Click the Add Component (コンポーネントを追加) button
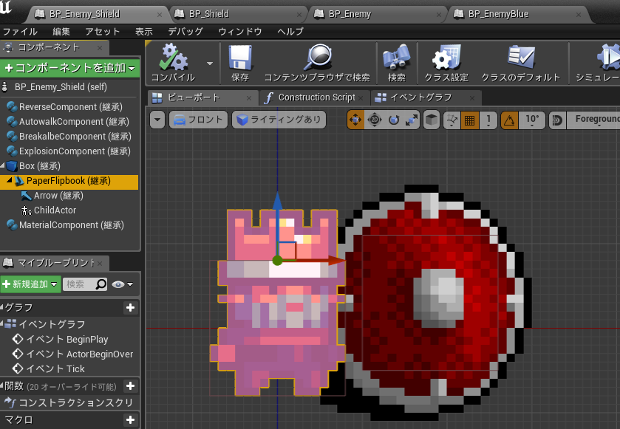This screenshot has height=429, width=620. pos(70,68)
